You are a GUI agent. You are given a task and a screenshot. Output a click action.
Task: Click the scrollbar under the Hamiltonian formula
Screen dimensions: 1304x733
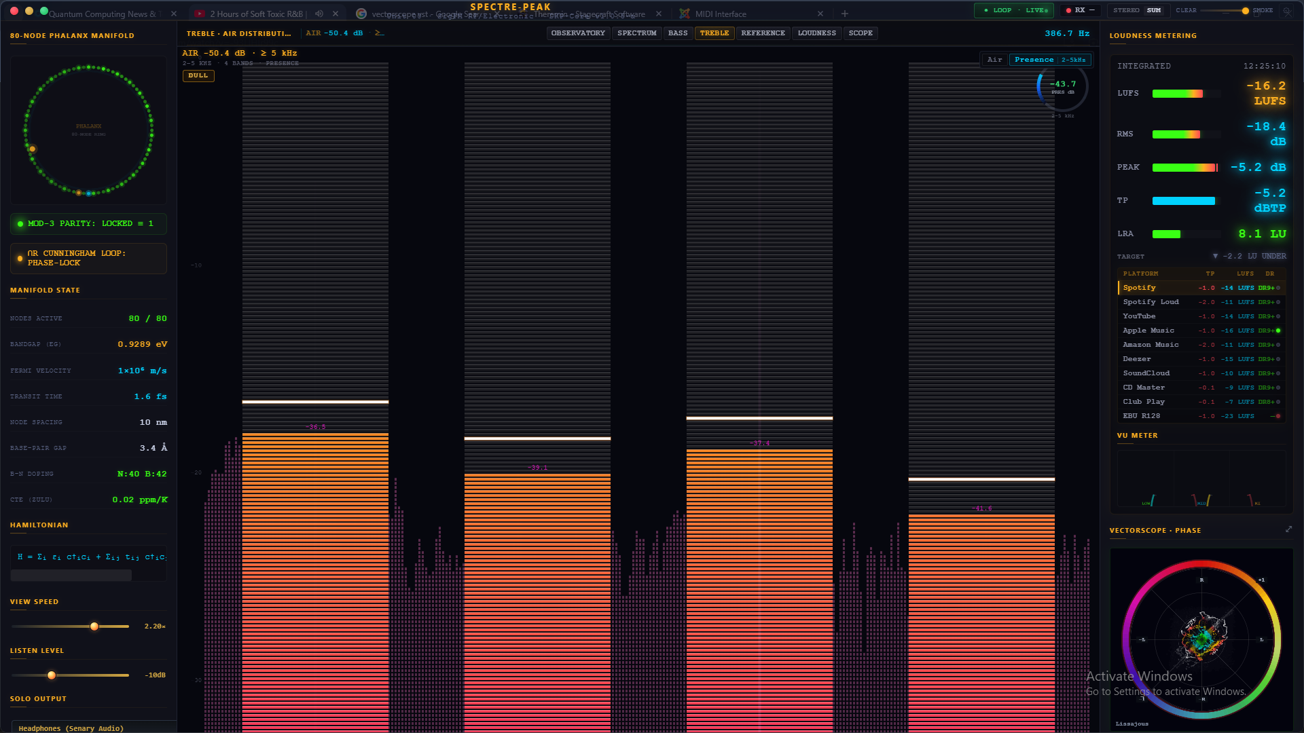click(x=71, y=576)
